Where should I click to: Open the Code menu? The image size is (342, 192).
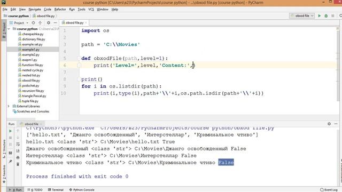tap(48, 10)
